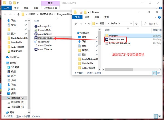164x120 pixels.
Task: Open OneDrive in left navigation pane
Action: tap(13, 57)
